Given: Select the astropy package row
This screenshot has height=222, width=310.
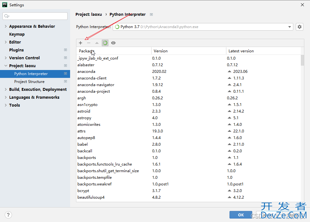Looking at the screenshot, I should [x=188, y=118].
